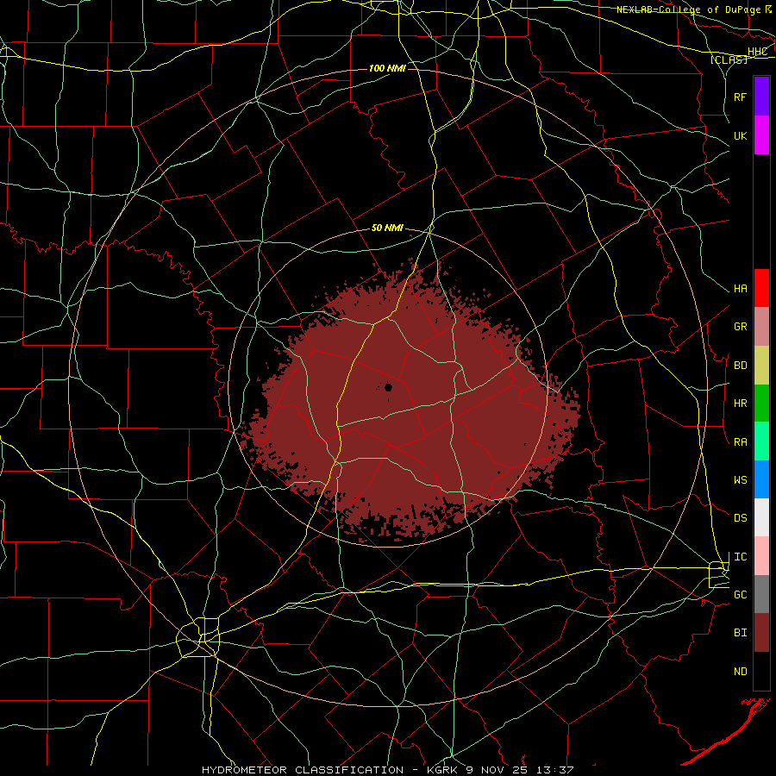Choose the WS blue legend swatch
Viewport: 776px width, 776px height.
[761, 479]
